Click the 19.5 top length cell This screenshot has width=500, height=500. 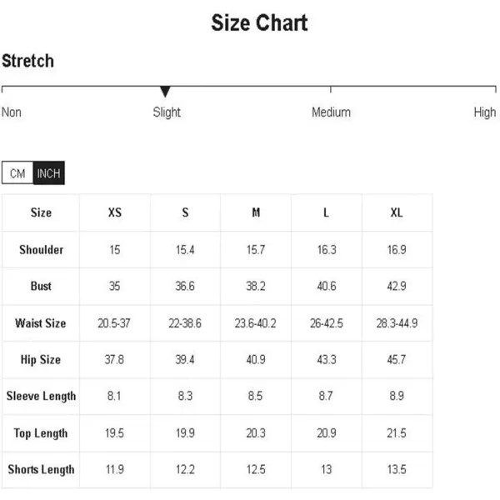(114, 433)
